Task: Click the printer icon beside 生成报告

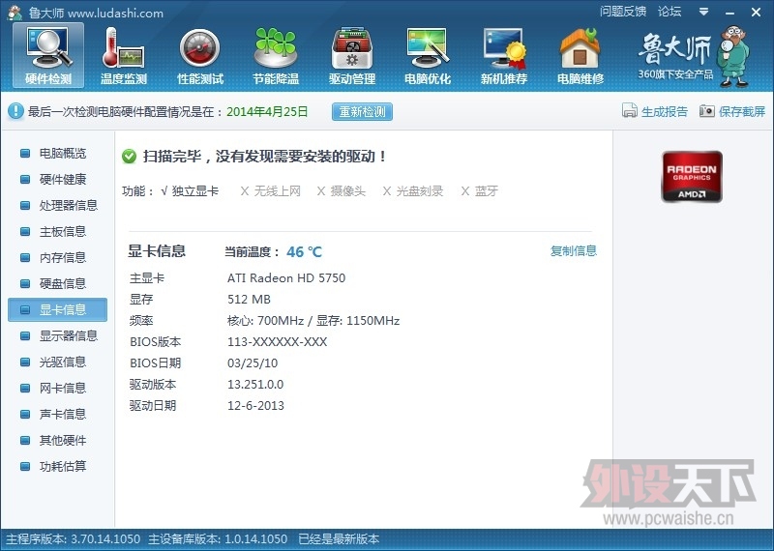Action: (x=630, y=111)
